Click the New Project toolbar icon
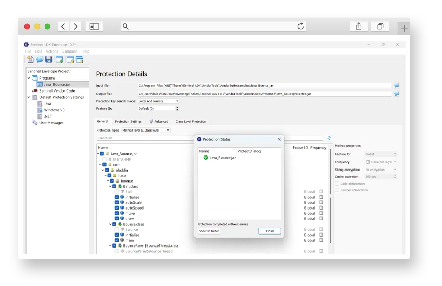Image resolution: width=442 pixels, height=286 pixels. pyautogui.click(x=30, y=59)
